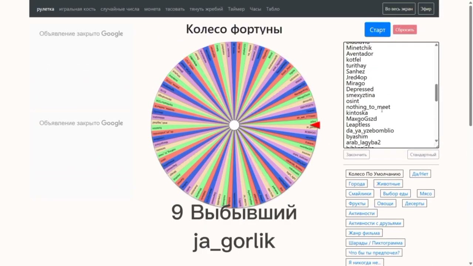Image resolution: width=473 pixels, height=266 pixels.
Task: Go to монета coin flip page
Action: coord(152,9)
